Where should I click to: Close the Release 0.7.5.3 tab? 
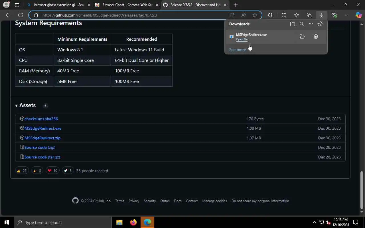[x=225, y=5]
